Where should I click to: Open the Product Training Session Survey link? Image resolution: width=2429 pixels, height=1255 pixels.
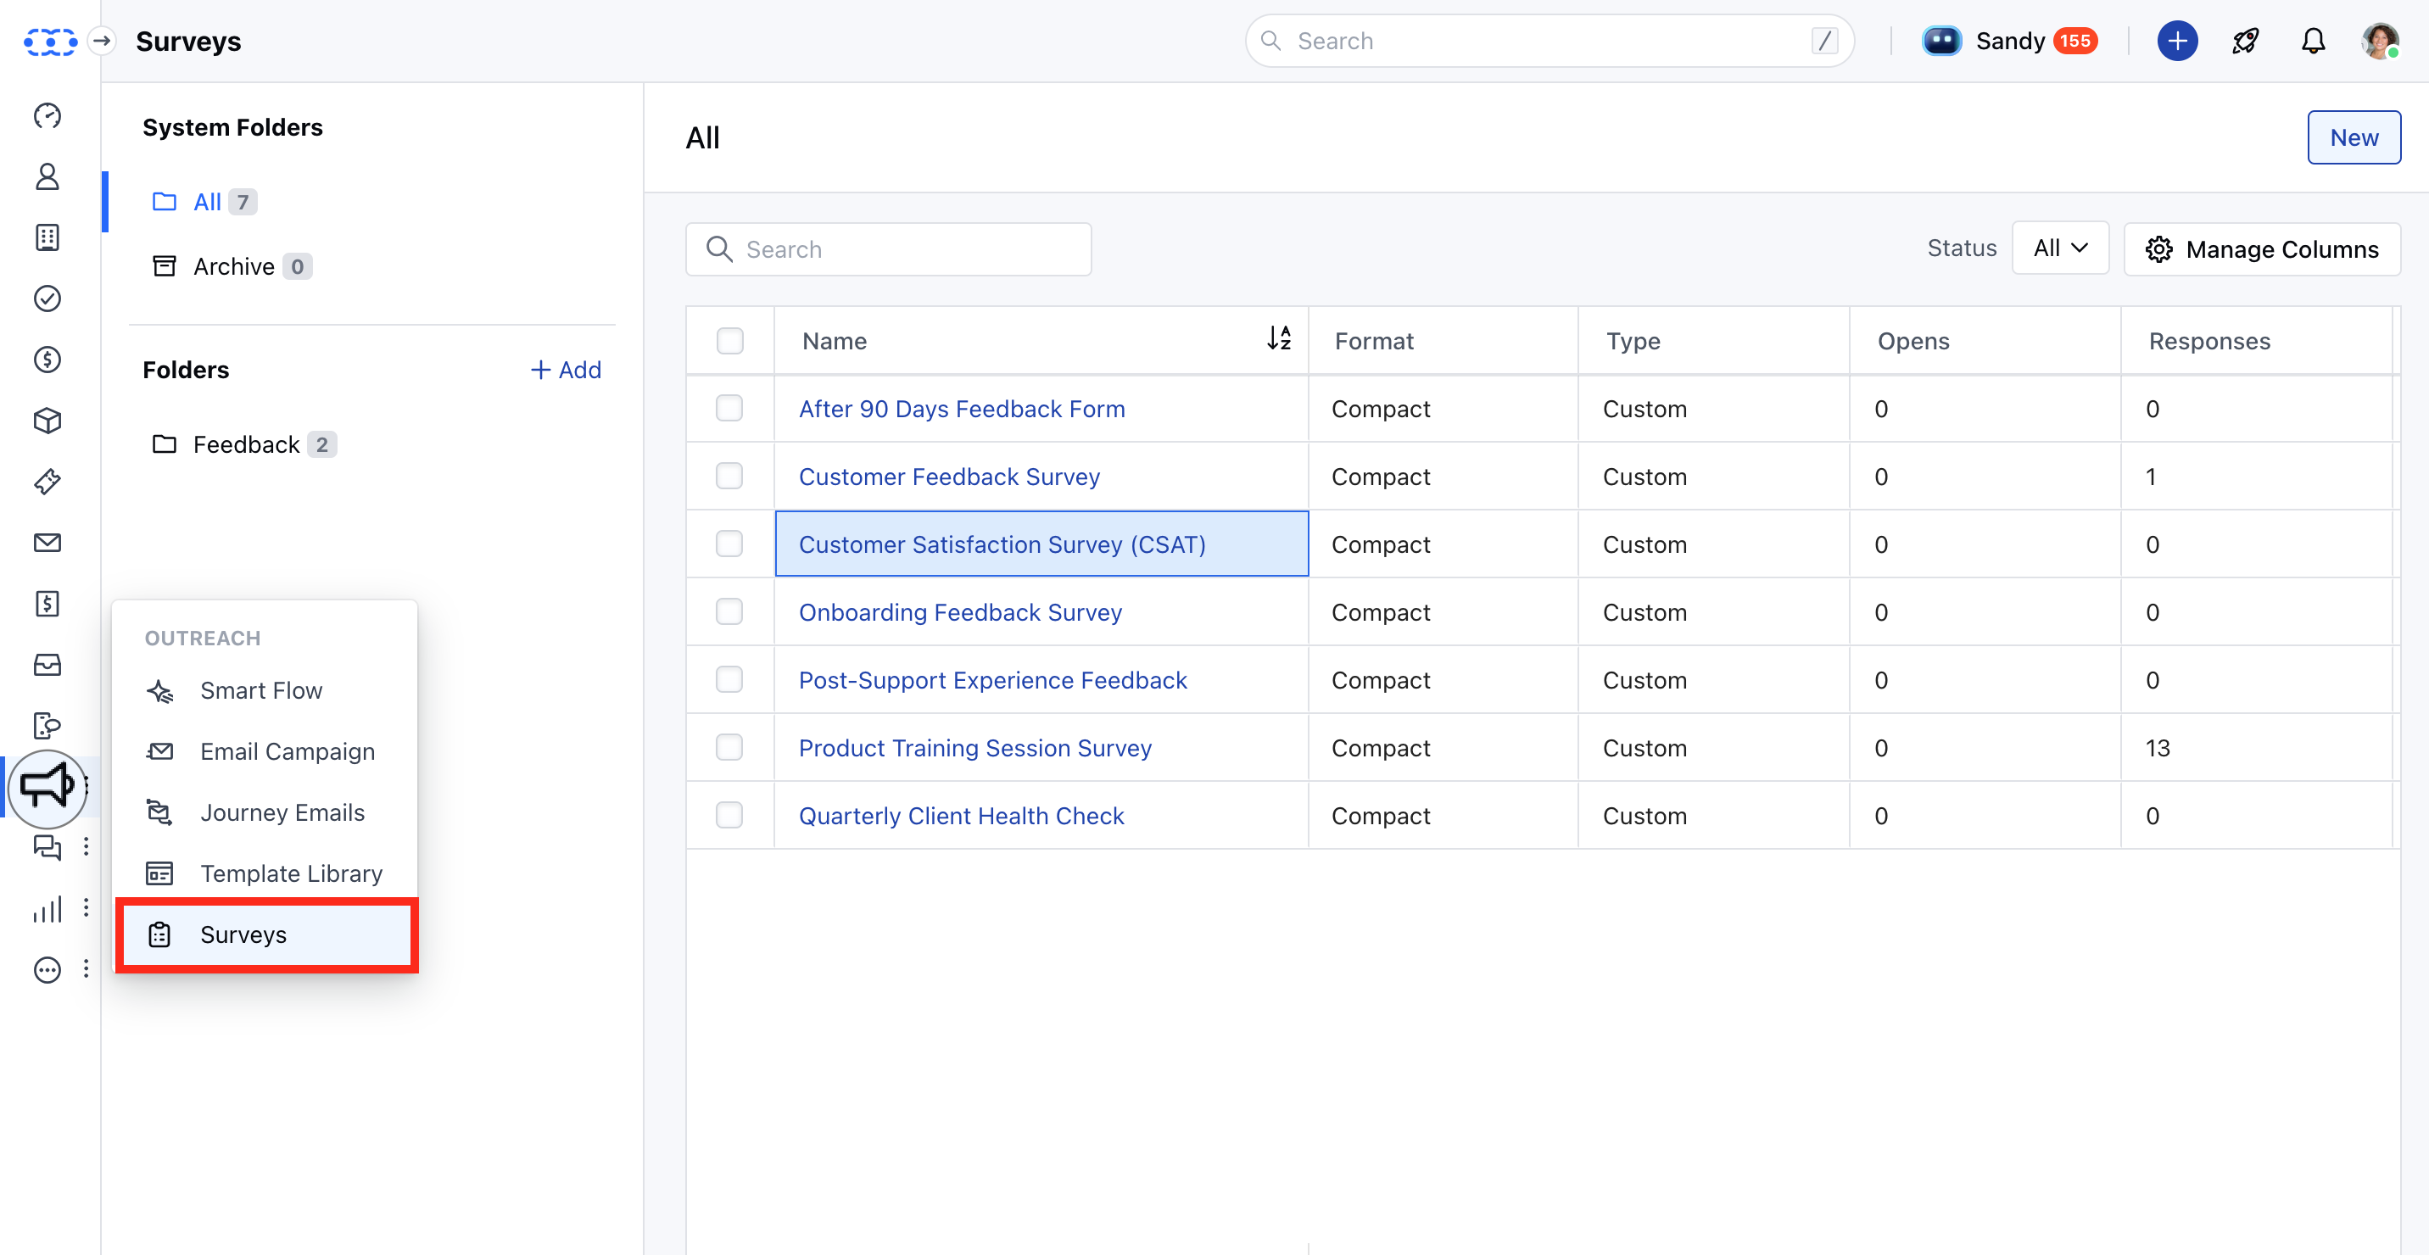(975, 748)
